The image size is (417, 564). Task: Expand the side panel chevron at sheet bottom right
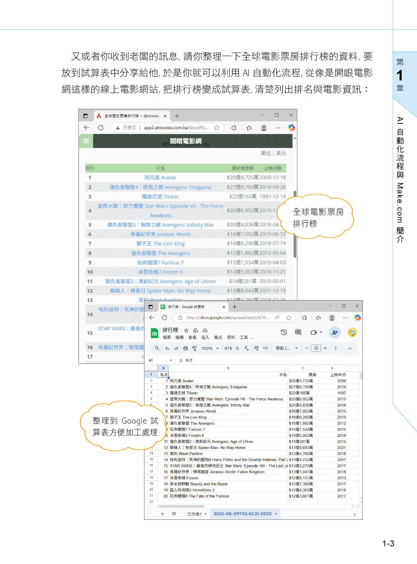tap(355, 514)
